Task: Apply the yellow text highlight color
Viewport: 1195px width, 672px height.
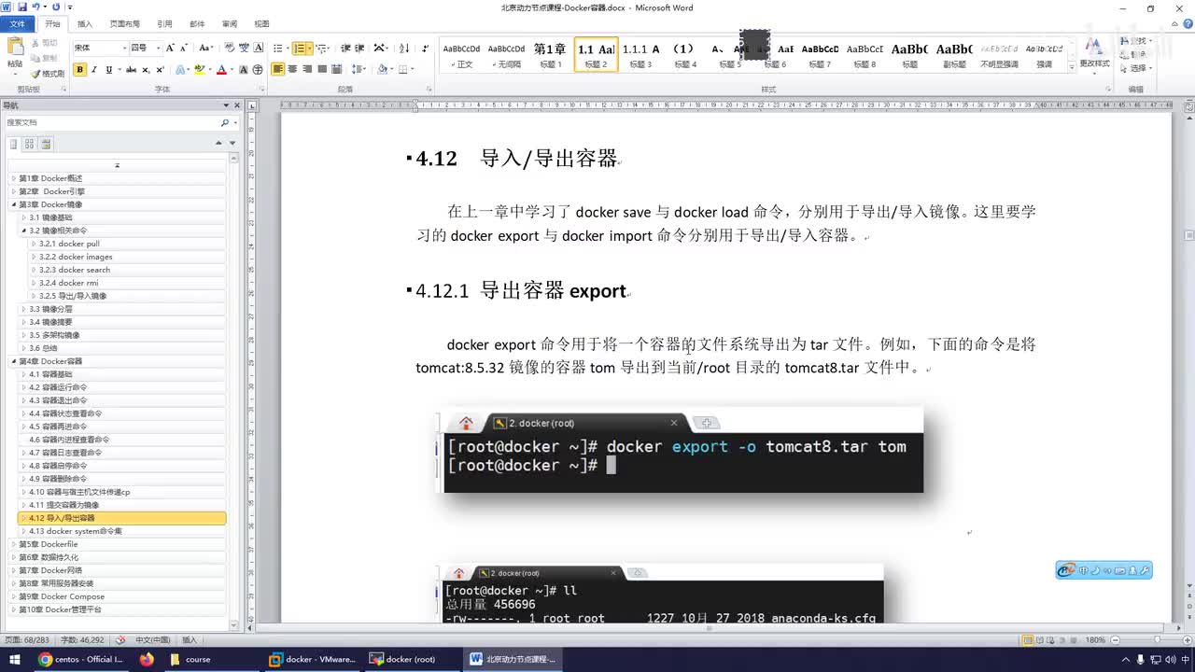Action: tap(201, 69)
